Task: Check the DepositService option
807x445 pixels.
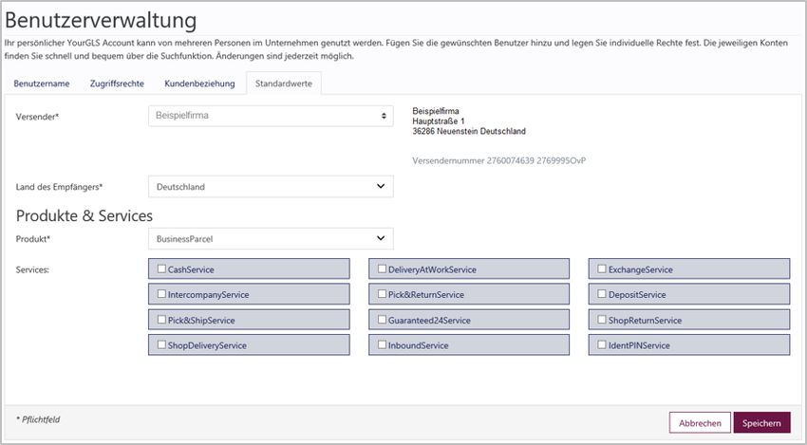Action: click(x=602, y=295)
